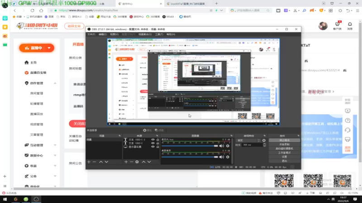Viewport: 362px width, 203px height.
Task: Click user avatar in Douyu creator header
Action: (323, 26)
